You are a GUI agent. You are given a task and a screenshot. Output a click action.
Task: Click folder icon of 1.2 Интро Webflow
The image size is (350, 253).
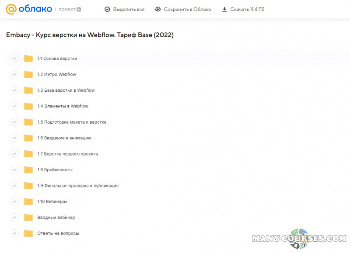tap(28, 74)
